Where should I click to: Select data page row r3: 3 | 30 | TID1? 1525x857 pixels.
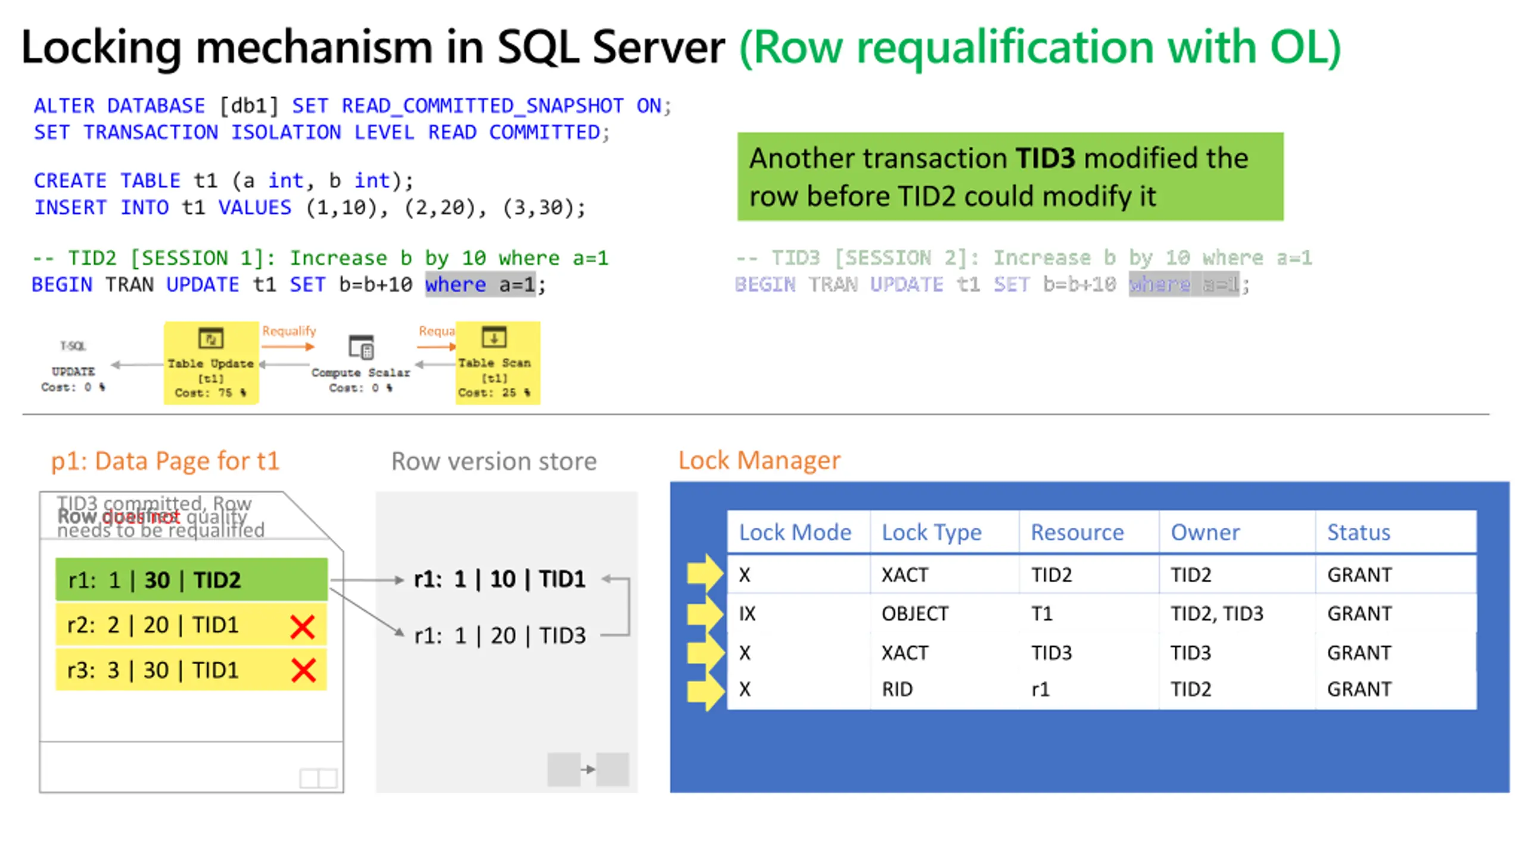point(191,670)
